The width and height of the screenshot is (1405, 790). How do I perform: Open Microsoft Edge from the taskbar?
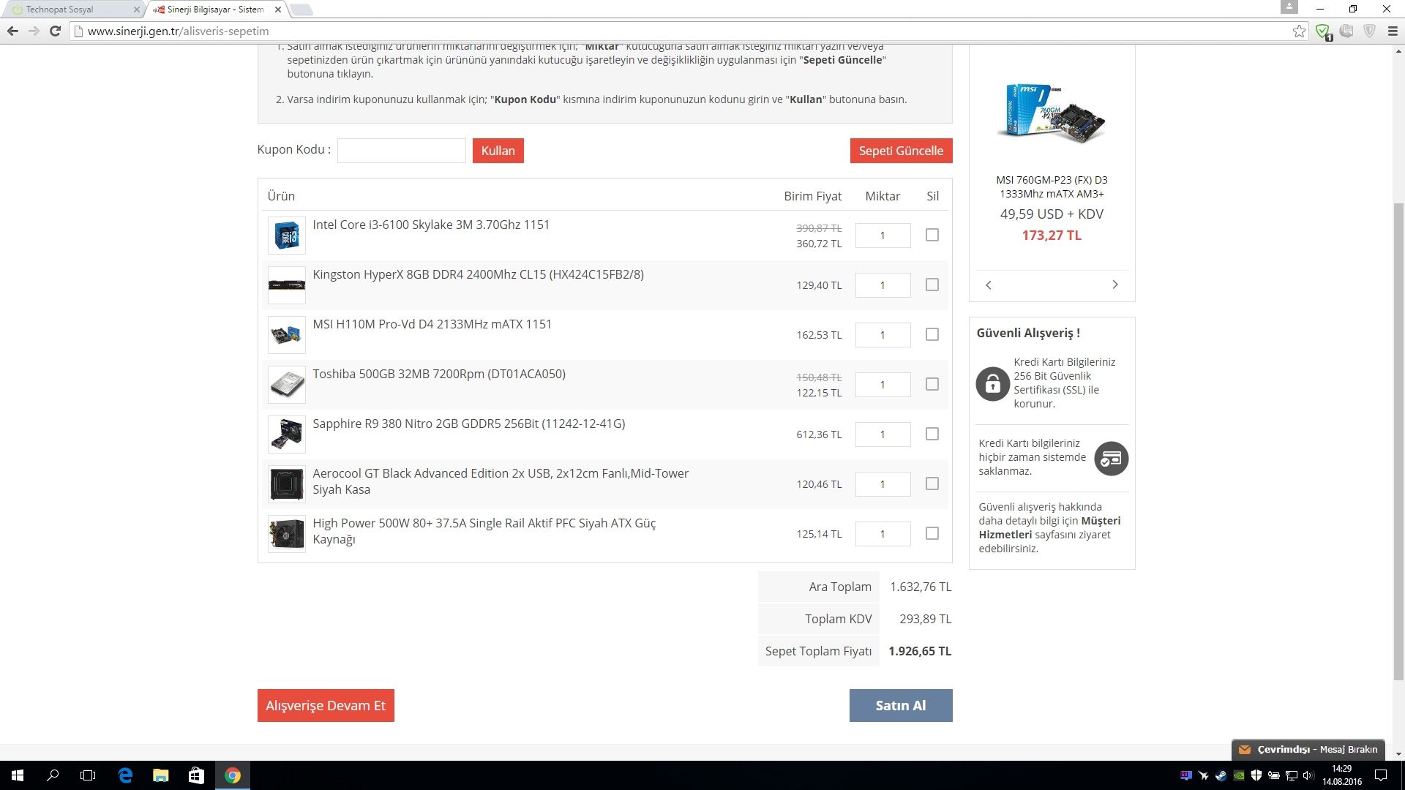125,775
